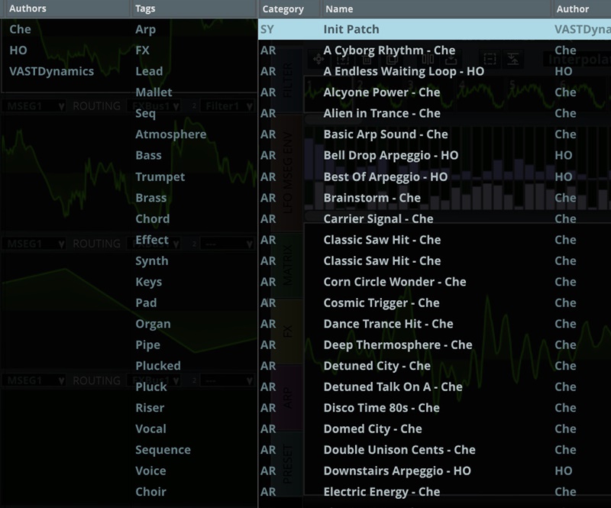Viewport: 611px width, 508px height.
Task: Sort presets by the Author column header
Action: pyautogui.click(x=581, y=9)
